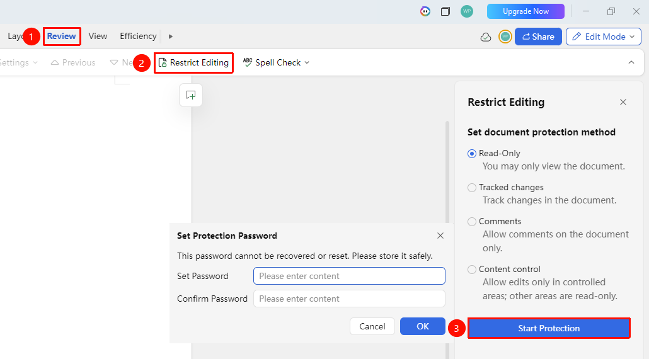The image size is (649, 359).
Task: Open the WP account avatar
Action: coord(467,11)
